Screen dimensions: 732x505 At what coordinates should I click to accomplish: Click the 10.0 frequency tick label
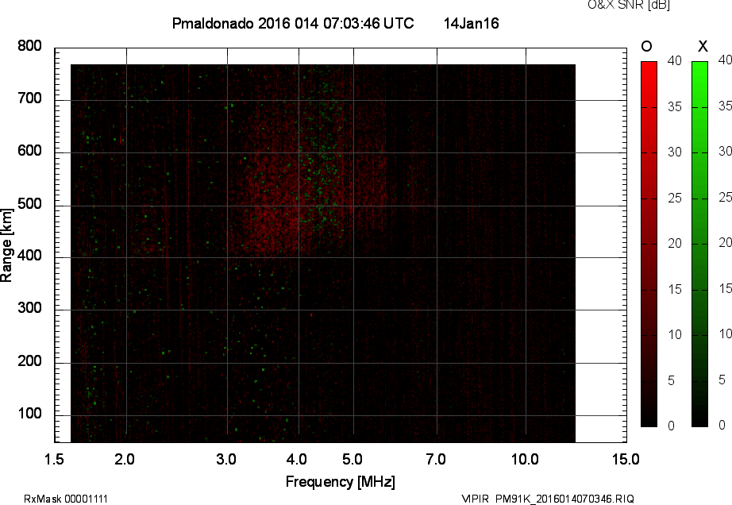[526, 460]
